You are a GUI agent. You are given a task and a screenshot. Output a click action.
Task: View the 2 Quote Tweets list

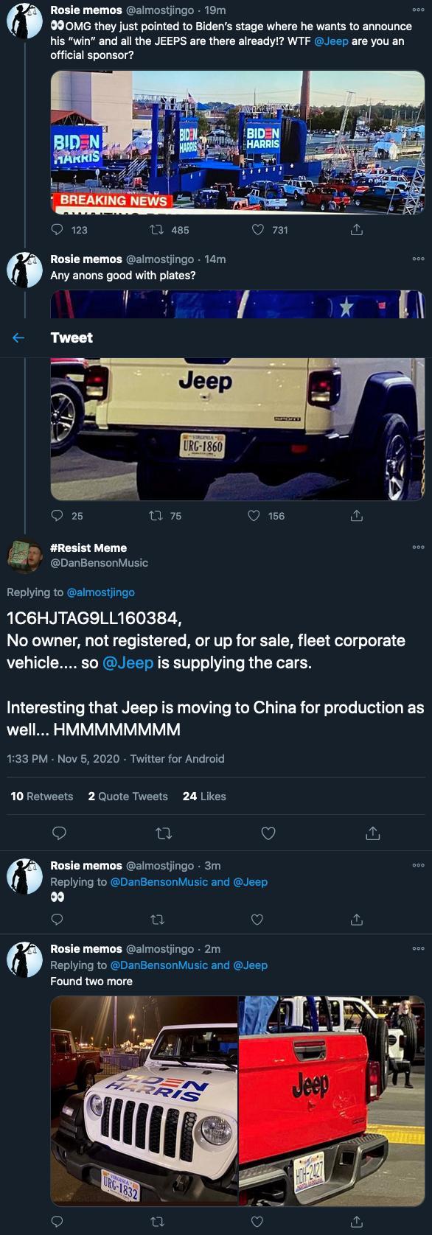pyautogui.click(x=128, y=797)
